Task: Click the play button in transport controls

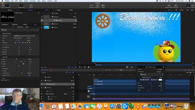Action: pos(110,70)
